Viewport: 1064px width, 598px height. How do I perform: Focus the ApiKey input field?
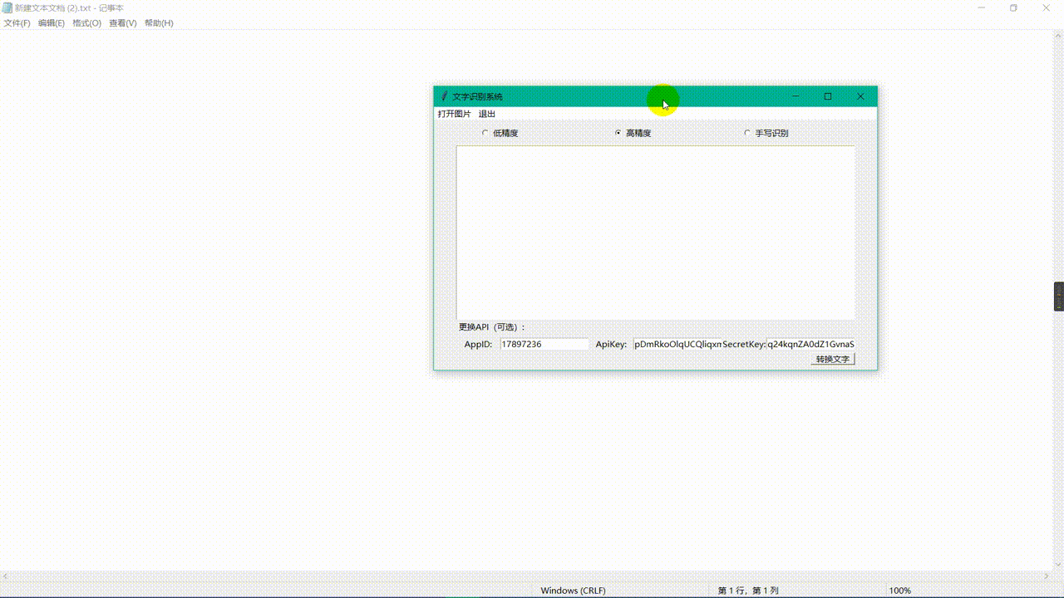677,344
